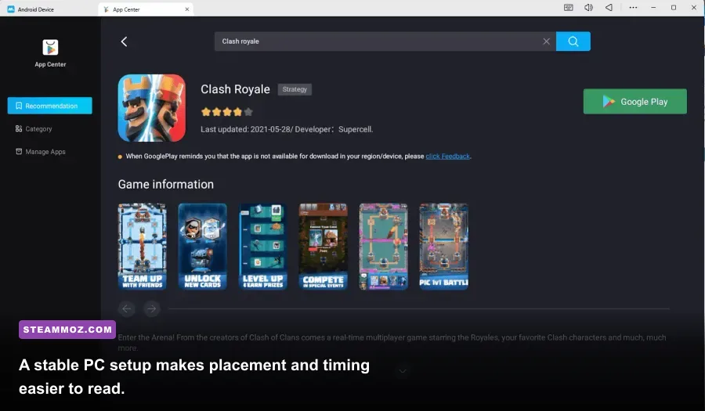Open the Team Up With Friends screenshot
The height and width of the screenshot is (411, 705).
tap(142, 247)
